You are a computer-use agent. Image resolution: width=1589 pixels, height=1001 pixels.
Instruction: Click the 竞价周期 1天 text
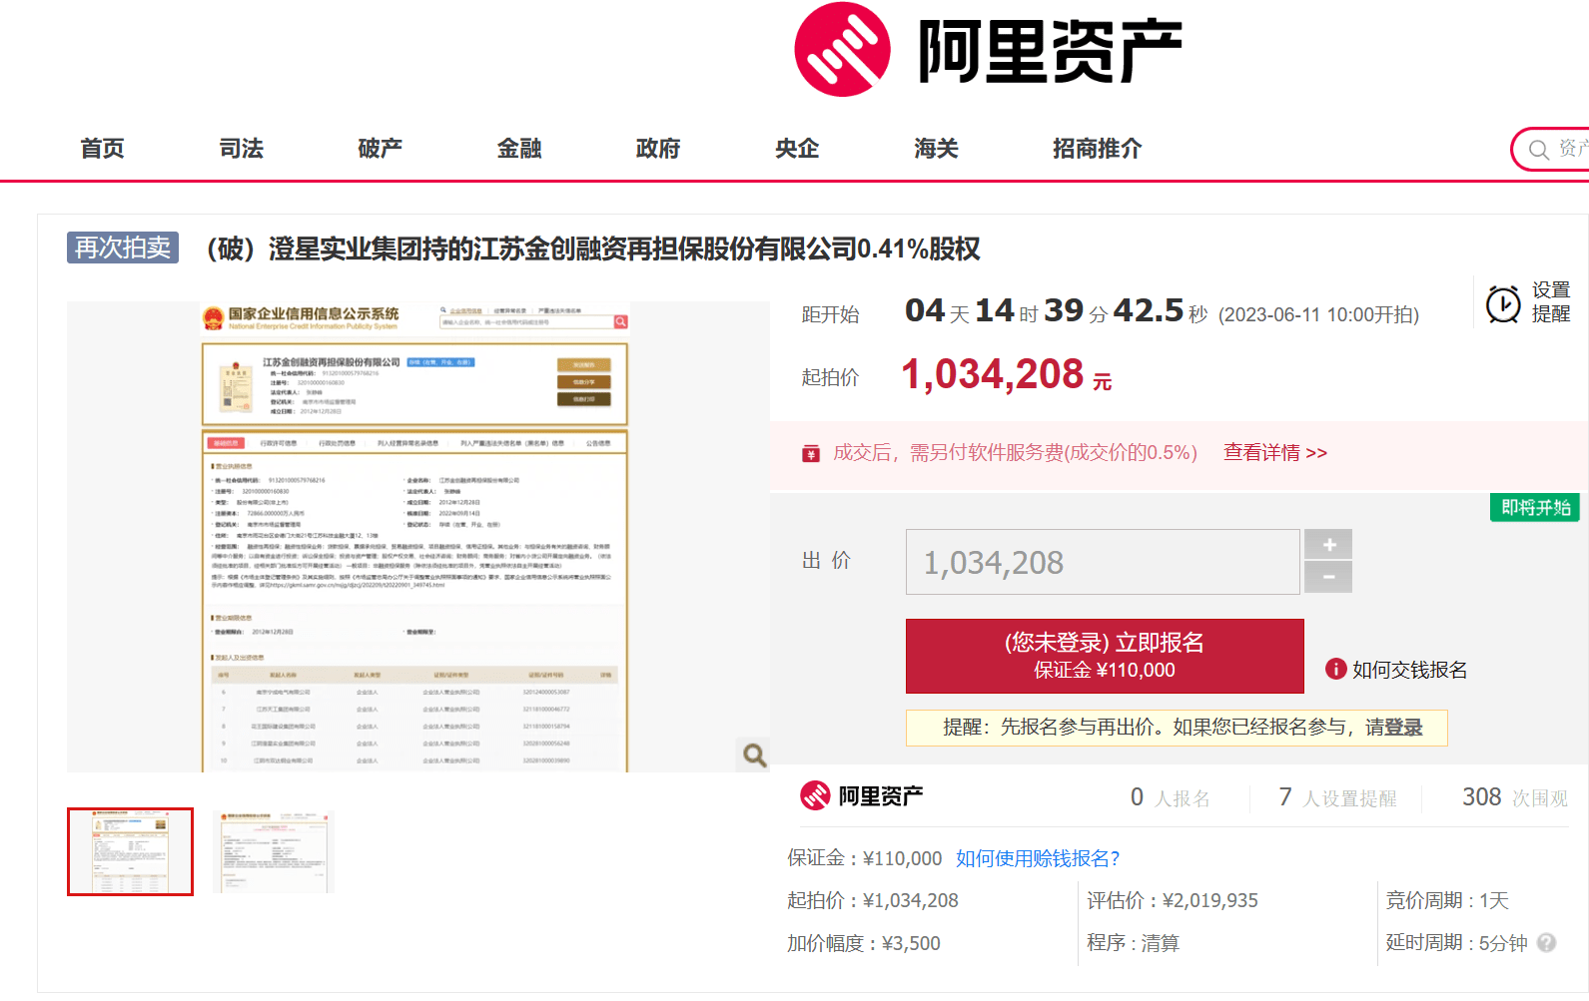(1447, 900)
